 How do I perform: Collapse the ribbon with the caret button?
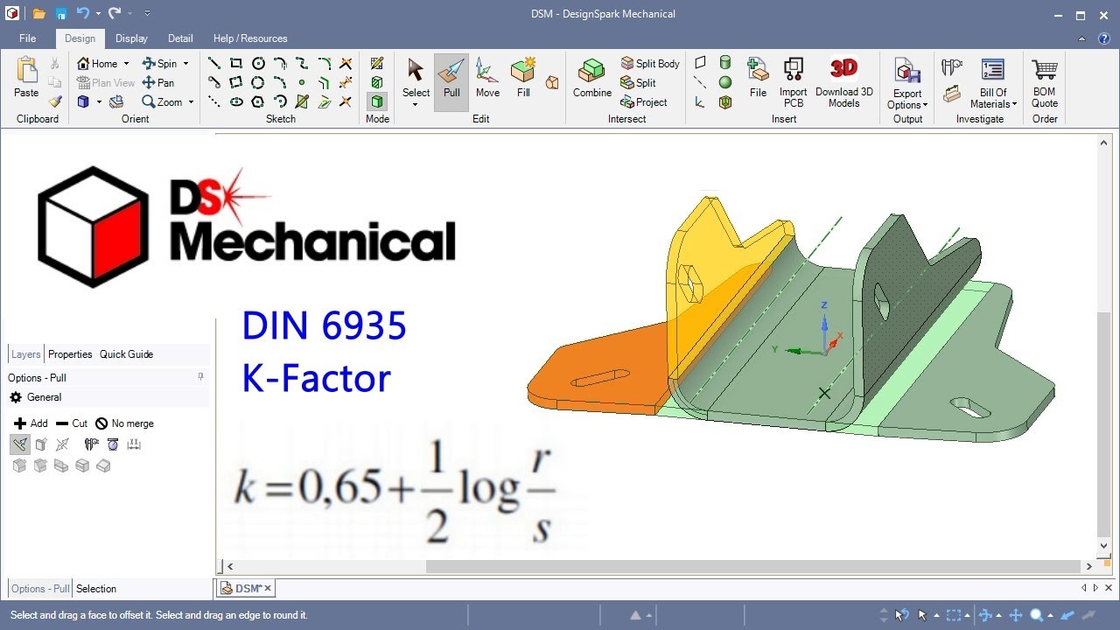coord(1082,38)
